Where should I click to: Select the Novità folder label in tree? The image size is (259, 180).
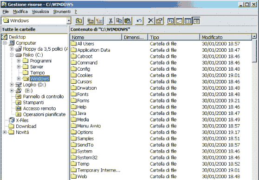point(22,132)
